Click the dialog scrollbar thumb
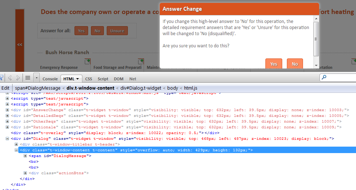Screen dimensions: 356x190 click(x=316, y=39)
